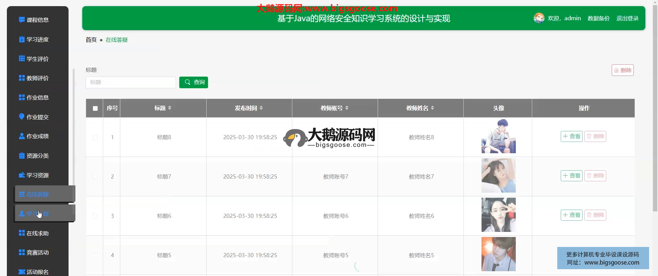Click the 竞赛活动 grid icon
This screenshot has height=276, width=658.
(22, 252)
